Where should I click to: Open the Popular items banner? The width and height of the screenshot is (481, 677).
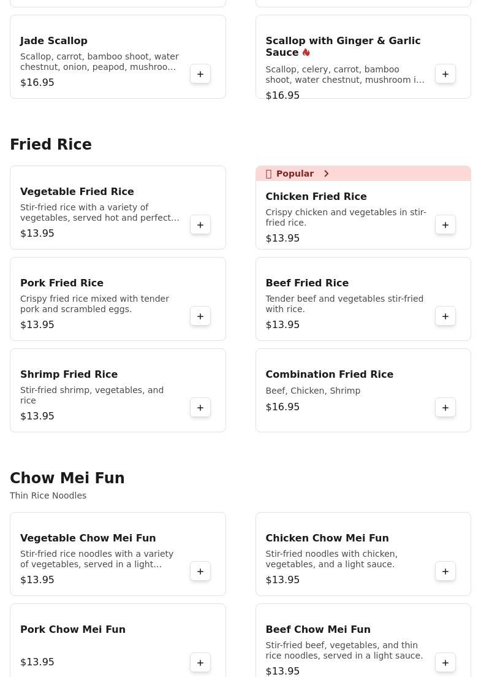pos(295,174)
